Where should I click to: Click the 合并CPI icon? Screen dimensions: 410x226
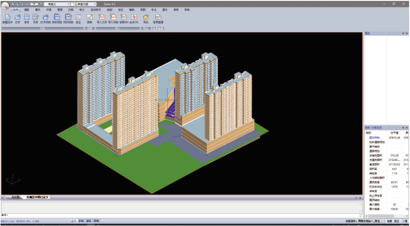click(x=134, y=17)
